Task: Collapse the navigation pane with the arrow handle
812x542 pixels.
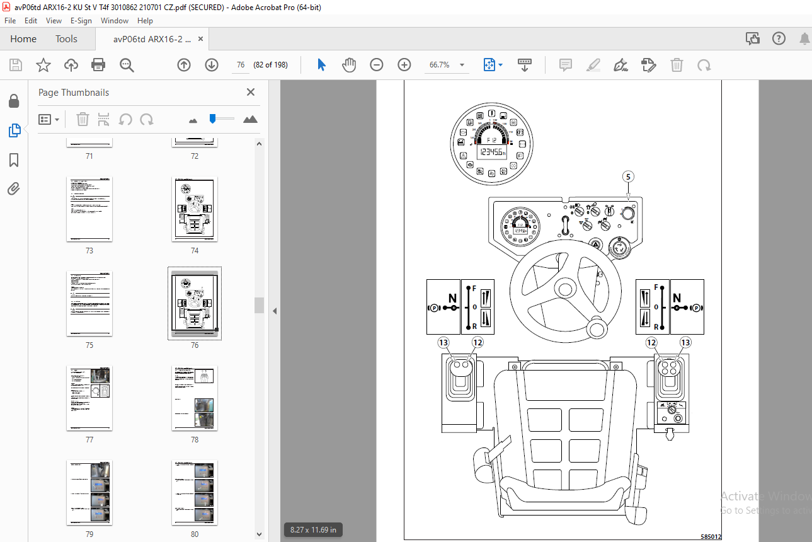Action: [x=274, y=311]
